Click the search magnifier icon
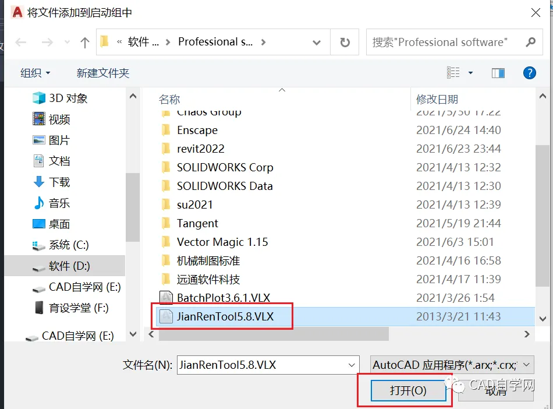Viewport: 553px width, 409px height. coord(530,42)
